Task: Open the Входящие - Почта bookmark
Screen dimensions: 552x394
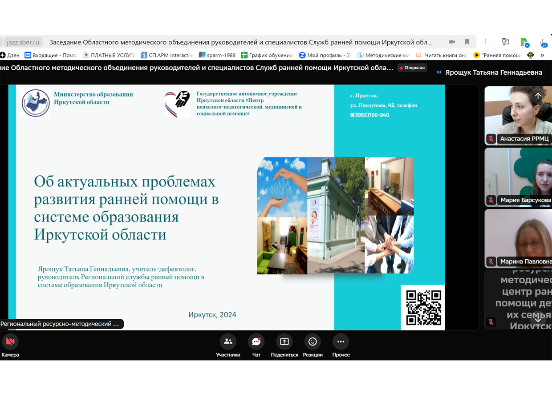Action: click(x=51, y=55)
